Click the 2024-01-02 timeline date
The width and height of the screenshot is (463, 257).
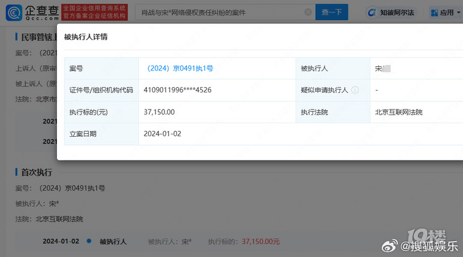click(x=61, y=242)
